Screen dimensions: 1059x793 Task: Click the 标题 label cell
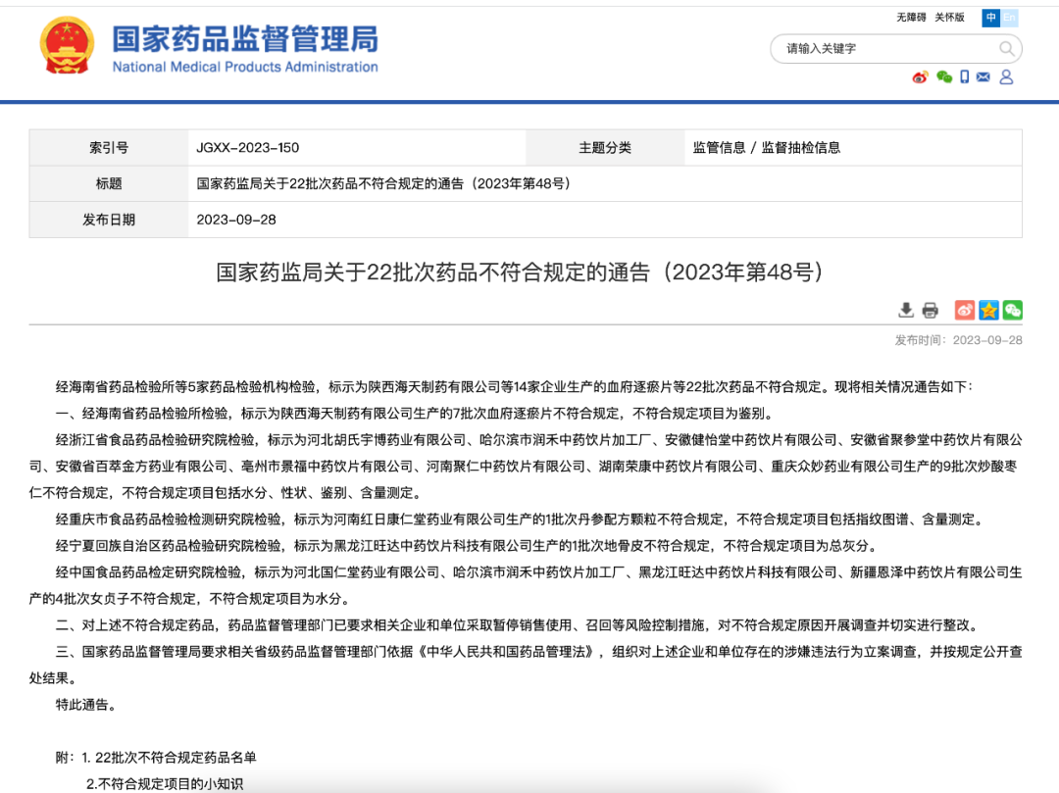pyautogui.click(x=109, y=183)
